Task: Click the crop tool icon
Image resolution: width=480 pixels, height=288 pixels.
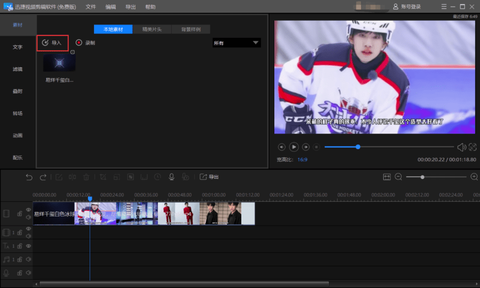Action: click(x=103, y=177)
